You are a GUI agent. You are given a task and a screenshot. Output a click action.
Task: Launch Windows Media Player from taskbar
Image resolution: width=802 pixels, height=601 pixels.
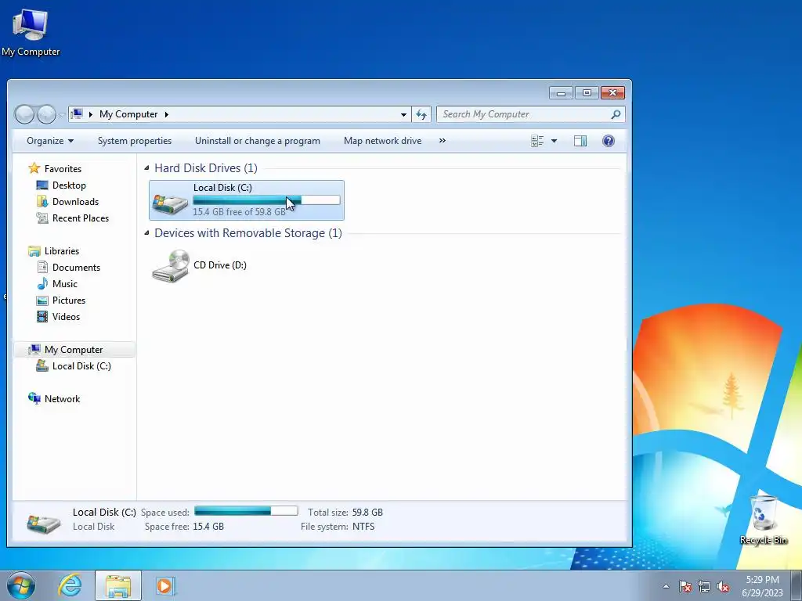(165, 585)
